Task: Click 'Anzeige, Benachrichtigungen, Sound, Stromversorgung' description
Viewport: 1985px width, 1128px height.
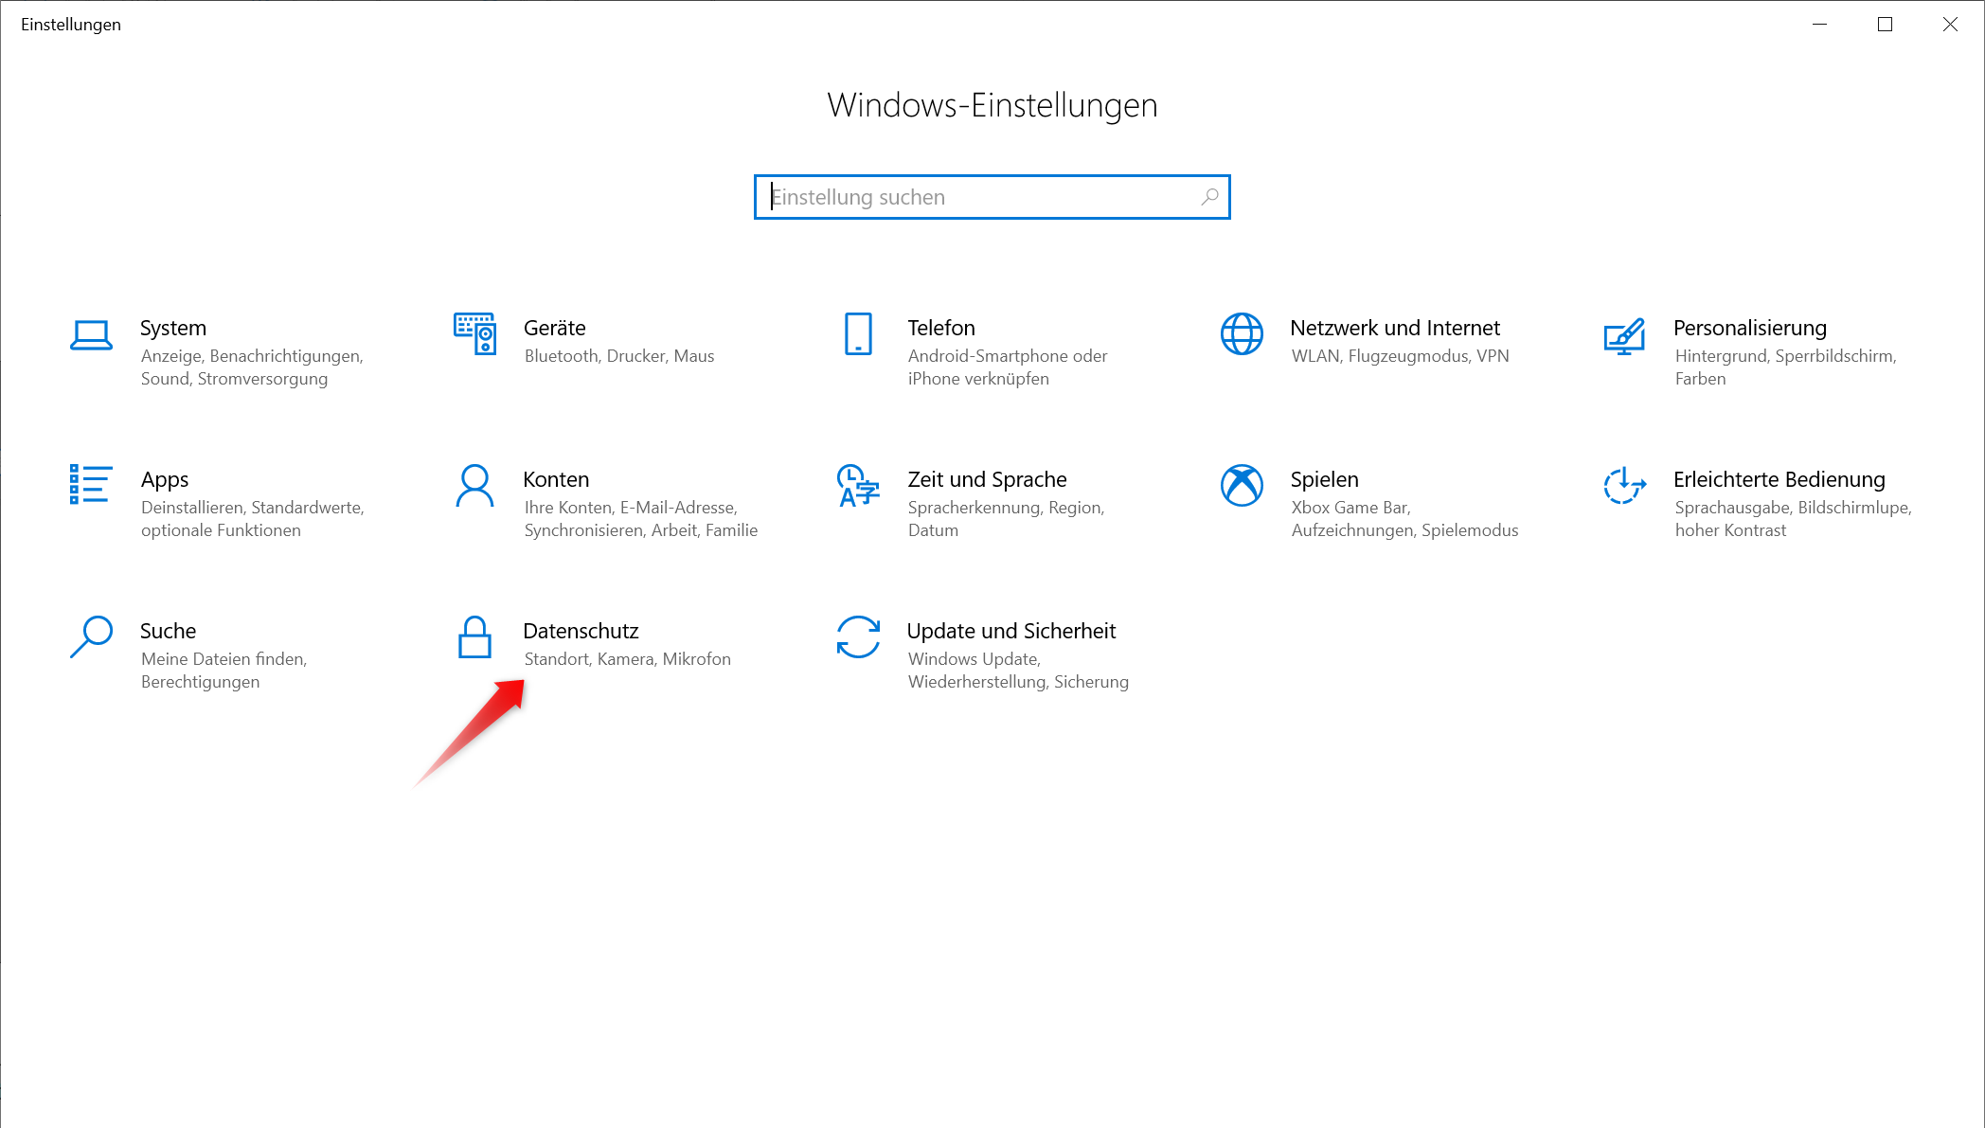Action: pos(252,367)
